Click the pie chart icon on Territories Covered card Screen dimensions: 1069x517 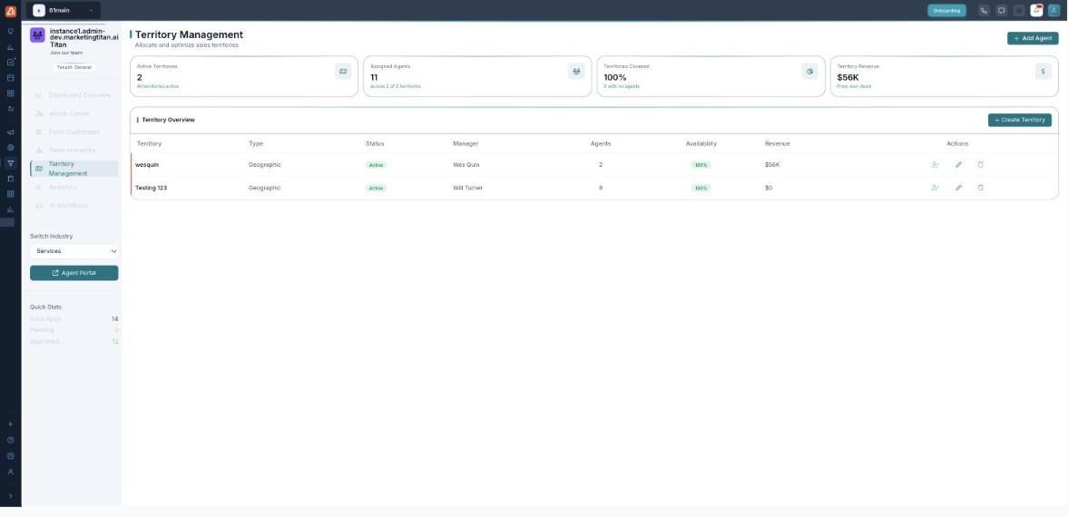(810, 71)
